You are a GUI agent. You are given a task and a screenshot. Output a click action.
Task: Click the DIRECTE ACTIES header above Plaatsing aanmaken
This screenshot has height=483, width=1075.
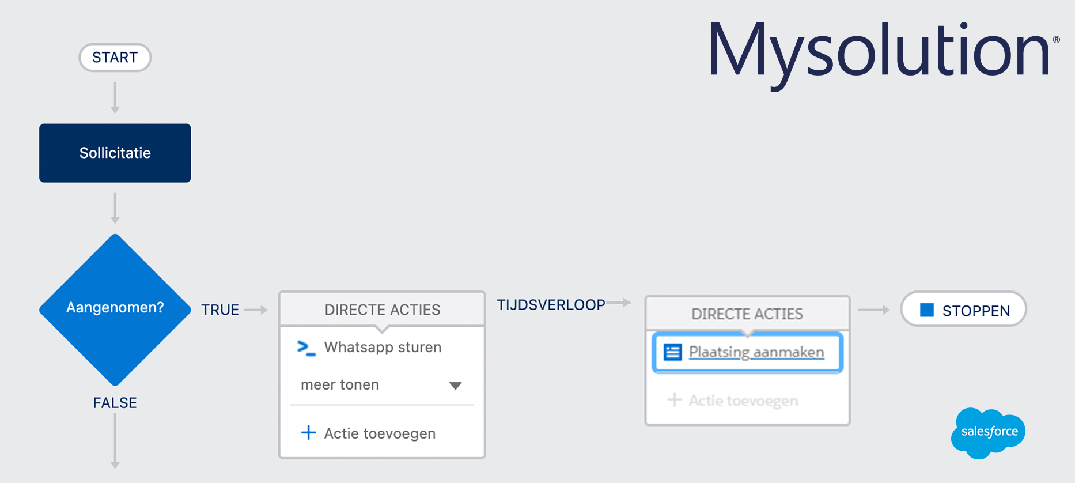pyautogui.click(x=747, y=314)
